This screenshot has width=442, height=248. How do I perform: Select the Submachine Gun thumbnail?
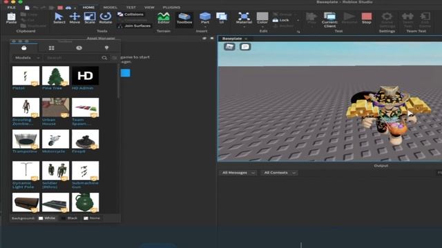tap(85, 171)
